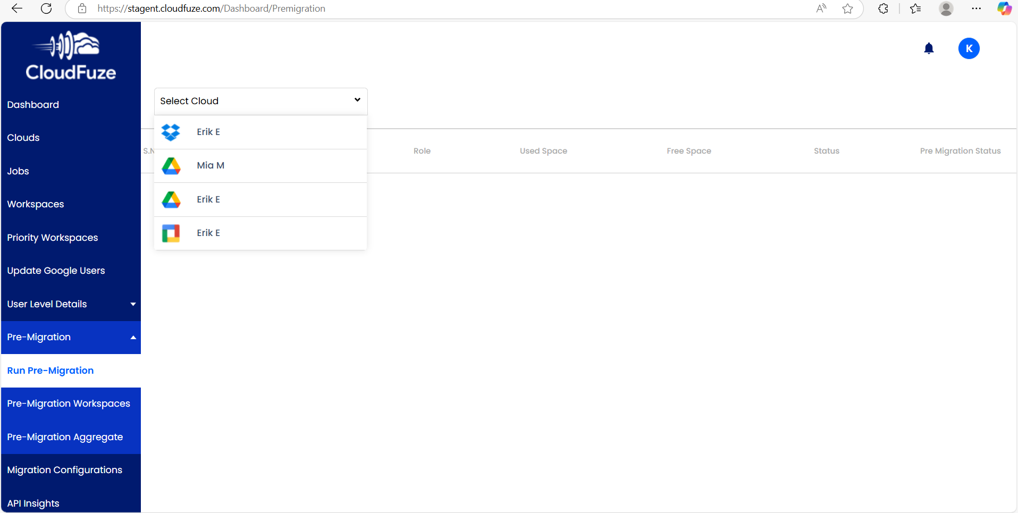Refresh the browser page
1018x513 pixels.
coord(46,9)
